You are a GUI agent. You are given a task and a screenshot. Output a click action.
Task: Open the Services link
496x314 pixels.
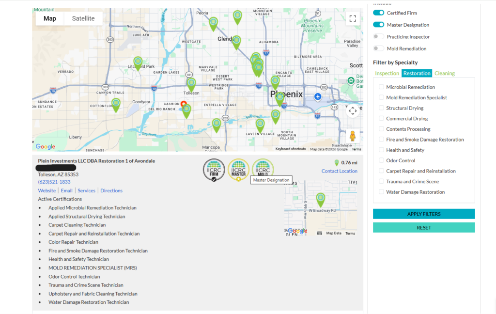click(x=86, y=190)
